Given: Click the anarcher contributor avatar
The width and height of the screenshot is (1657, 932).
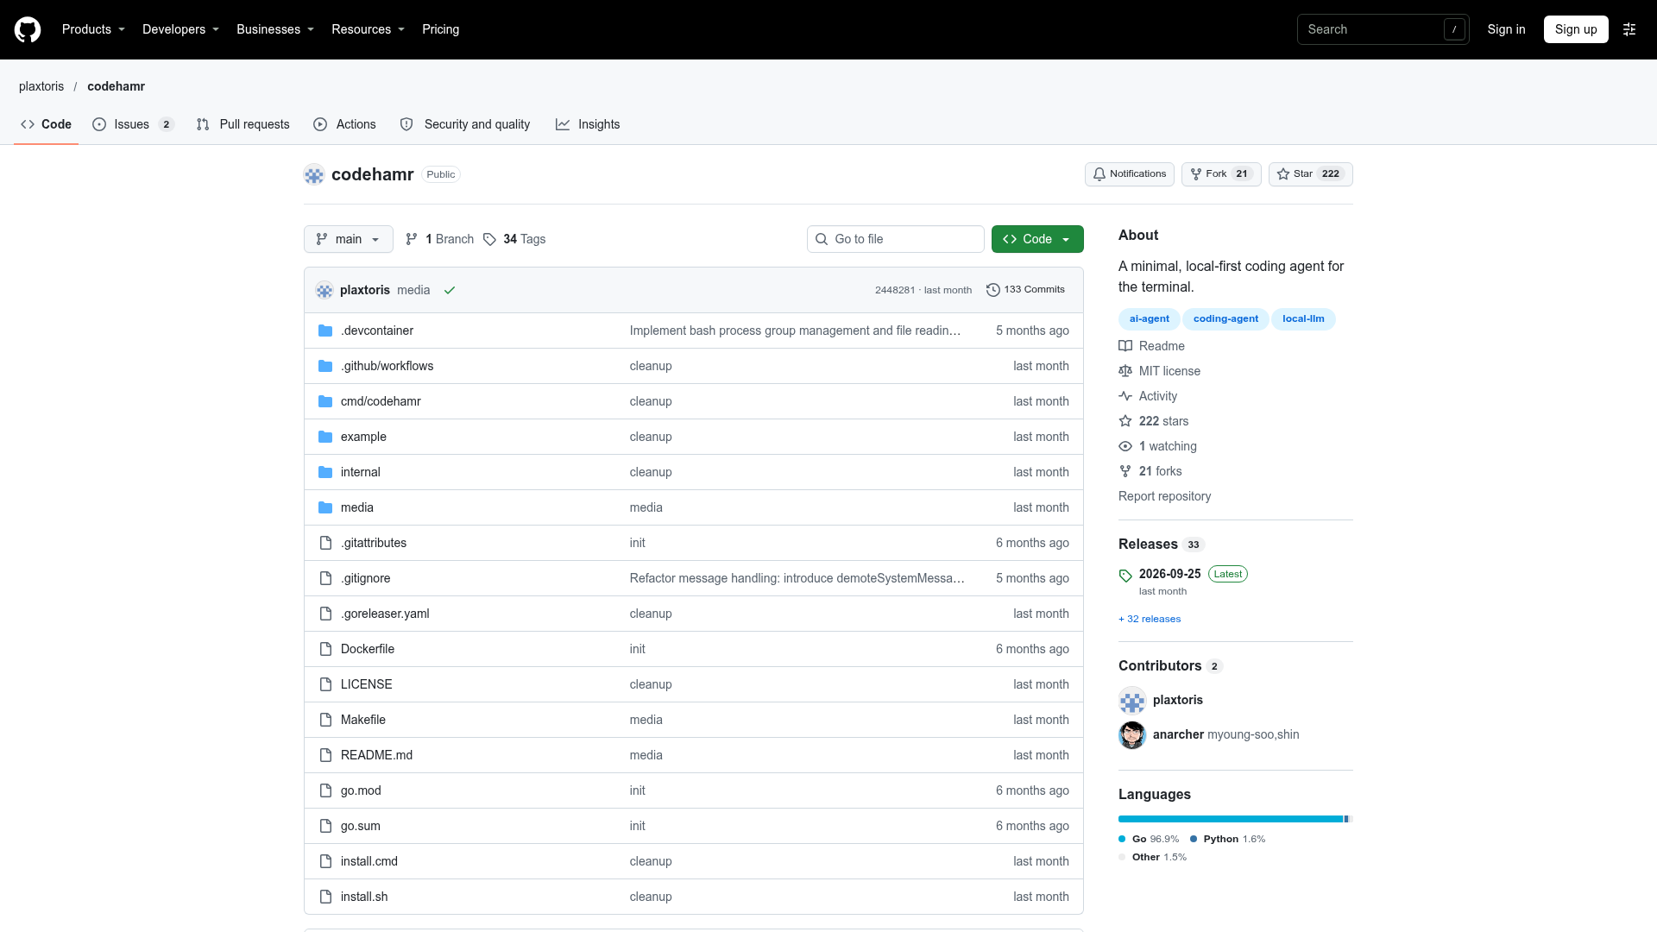Looking at the screenshot, I should (1132, 734).
